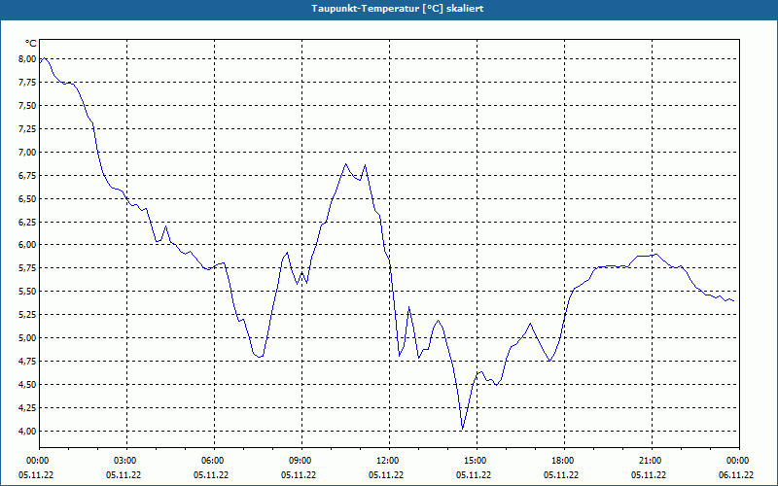Click the 12:00 time label
This screenshot has height=486, width=778.
pos(389,461)
